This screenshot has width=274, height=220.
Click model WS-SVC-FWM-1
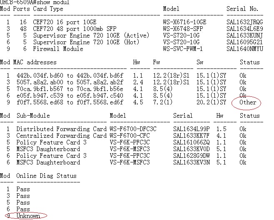(183, 49)
